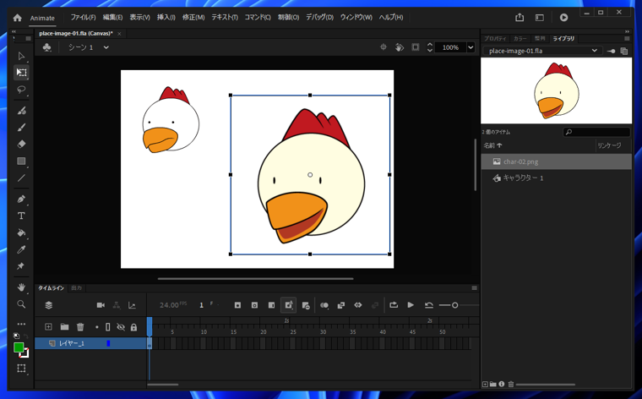The image size is (642, 399).
Task: Select the Lasso tool
Action: click(x=22, y=90)
